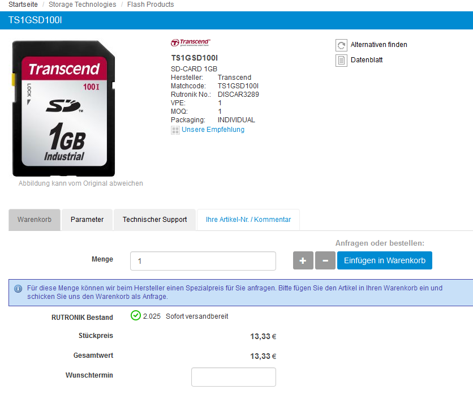Click the TS1GSD100I title in blue header
473x394 pixels.
point(35,20)
